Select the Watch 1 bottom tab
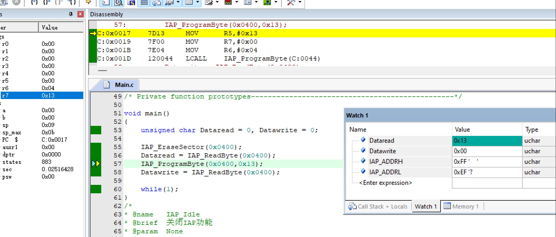 [426, 206]
